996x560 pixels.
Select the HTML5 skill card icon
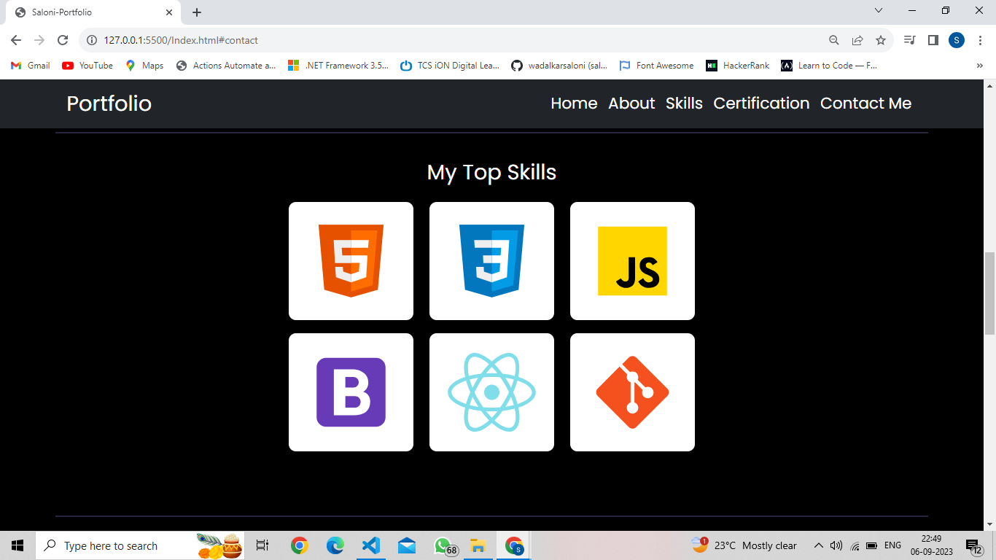coord(351,260)
